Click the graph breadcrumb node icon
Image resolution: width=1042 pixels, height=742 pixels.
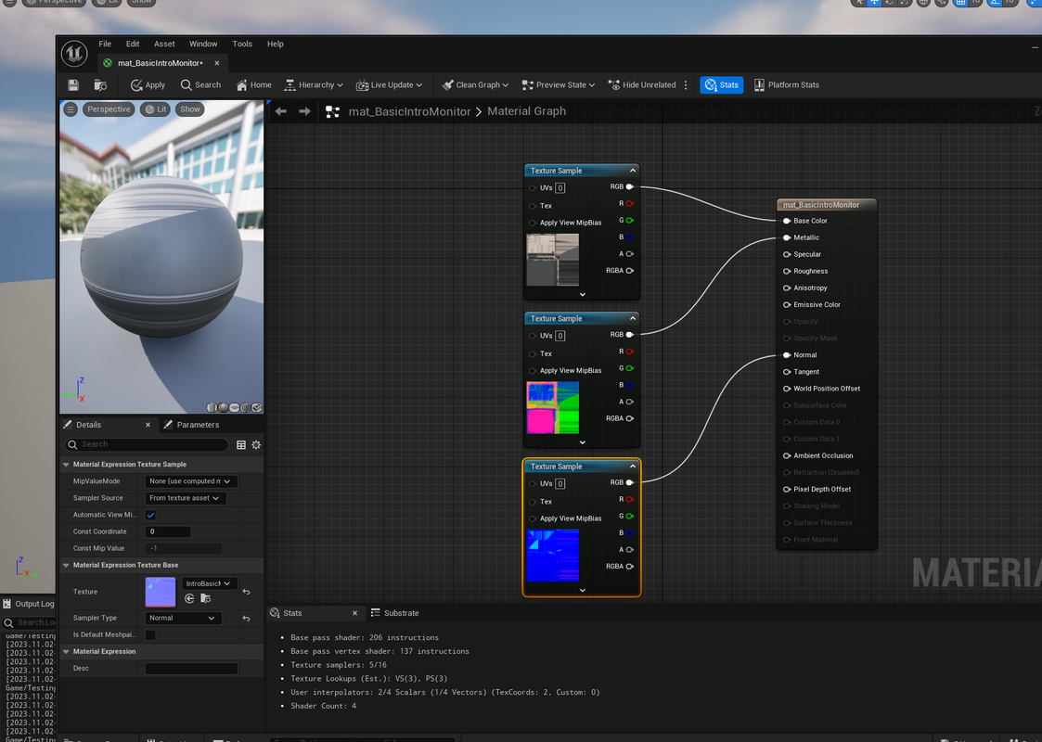pyautogui.click(x=332, y=111)
